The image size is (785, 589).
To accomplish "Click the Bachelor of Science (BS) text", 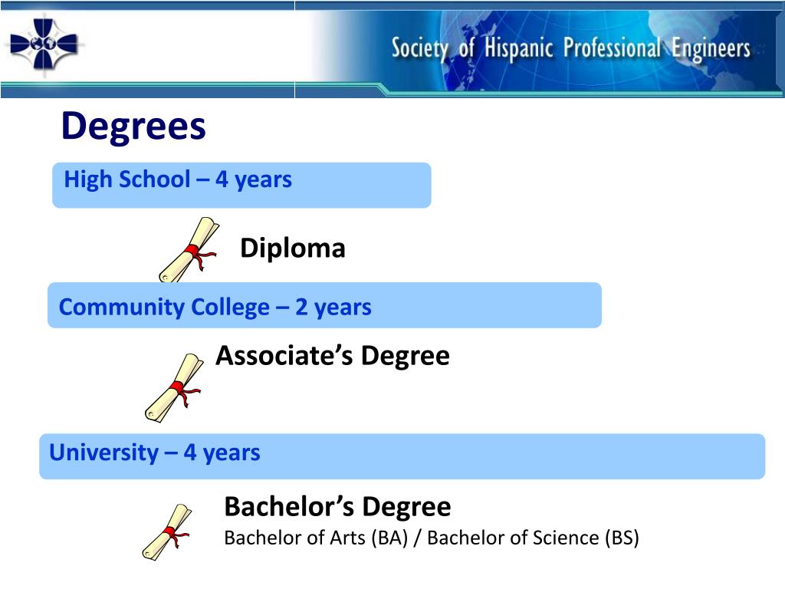I will 533,538.
